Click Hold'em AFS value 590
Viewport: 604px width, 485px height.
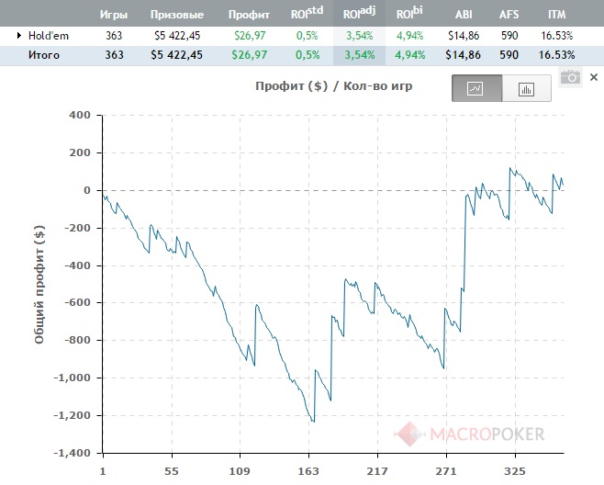[509, 36]
